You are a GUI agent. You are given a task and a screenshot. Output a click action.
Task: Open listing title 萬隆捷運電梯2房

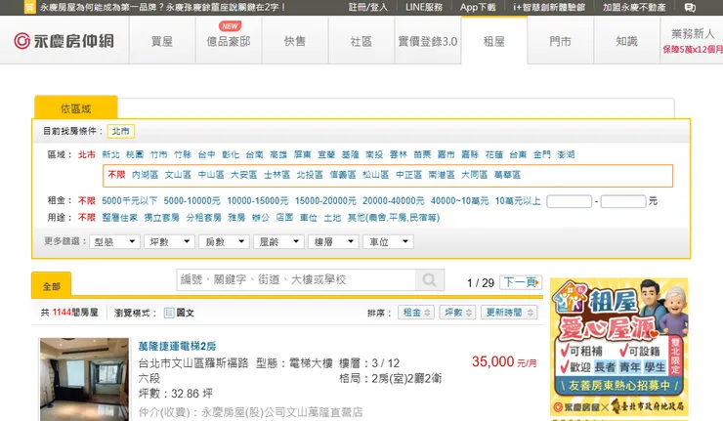(x=177, y=346)
